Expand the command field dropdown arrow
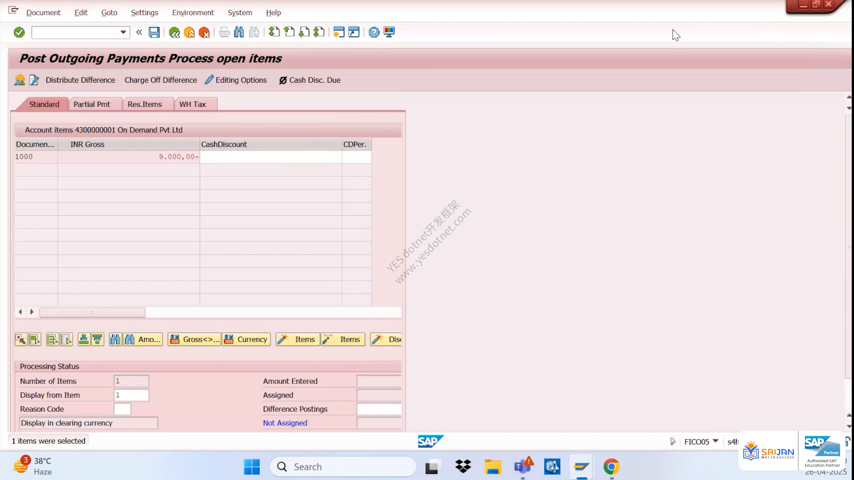854x480 pixels. 123,32
